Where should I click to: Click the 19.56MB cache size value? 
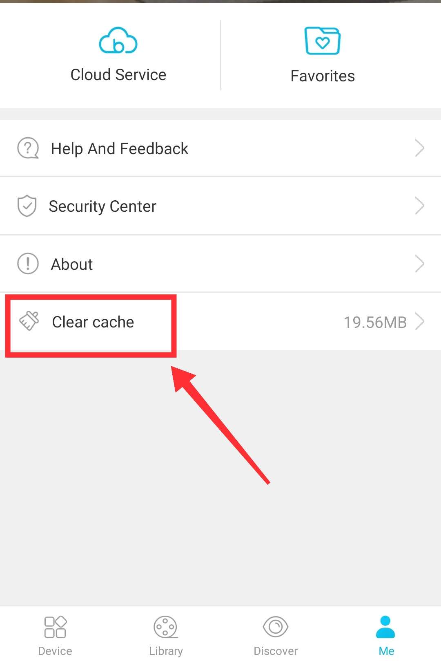tap(375, 323)
